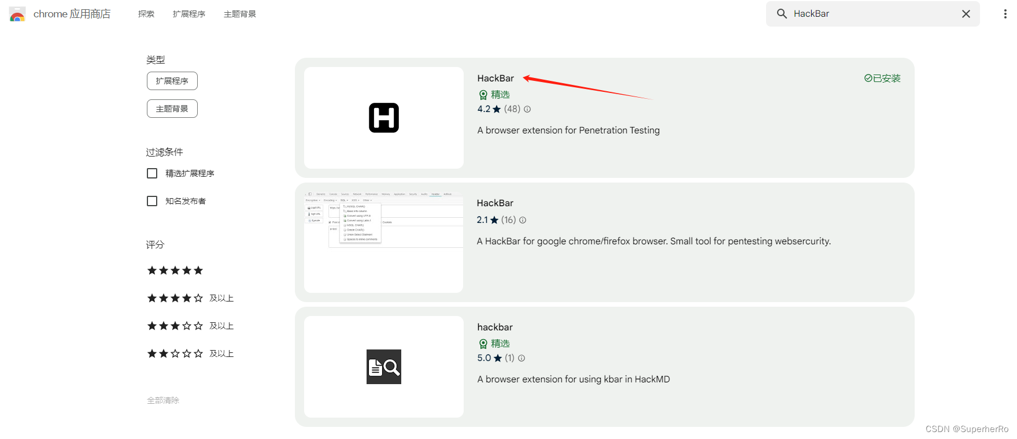Click the 精选 label under first HackBar
This screenshot has height=439, width=1017.
click(x=500, y=95)
